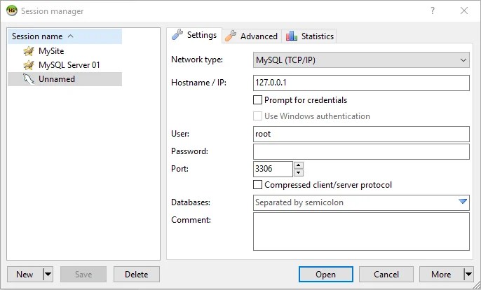Sort by the Session name column header
The width and height of the screenshot is (481, 290).
(x=65, y=36)
